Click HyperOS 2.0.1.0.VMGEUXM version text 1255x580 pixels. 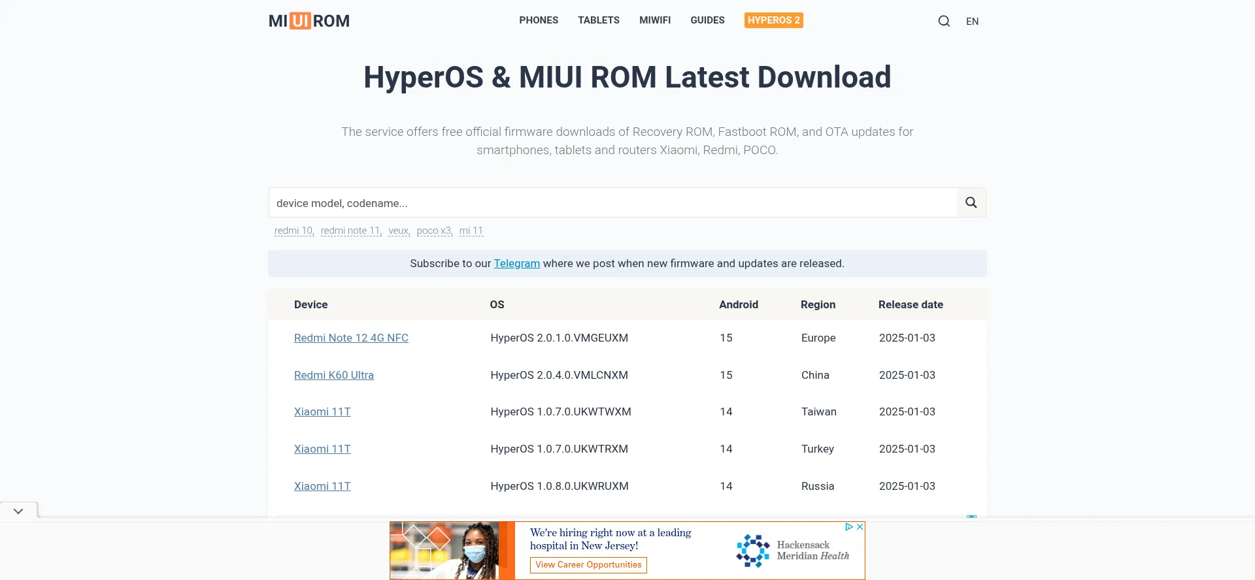tap(559, 338)
